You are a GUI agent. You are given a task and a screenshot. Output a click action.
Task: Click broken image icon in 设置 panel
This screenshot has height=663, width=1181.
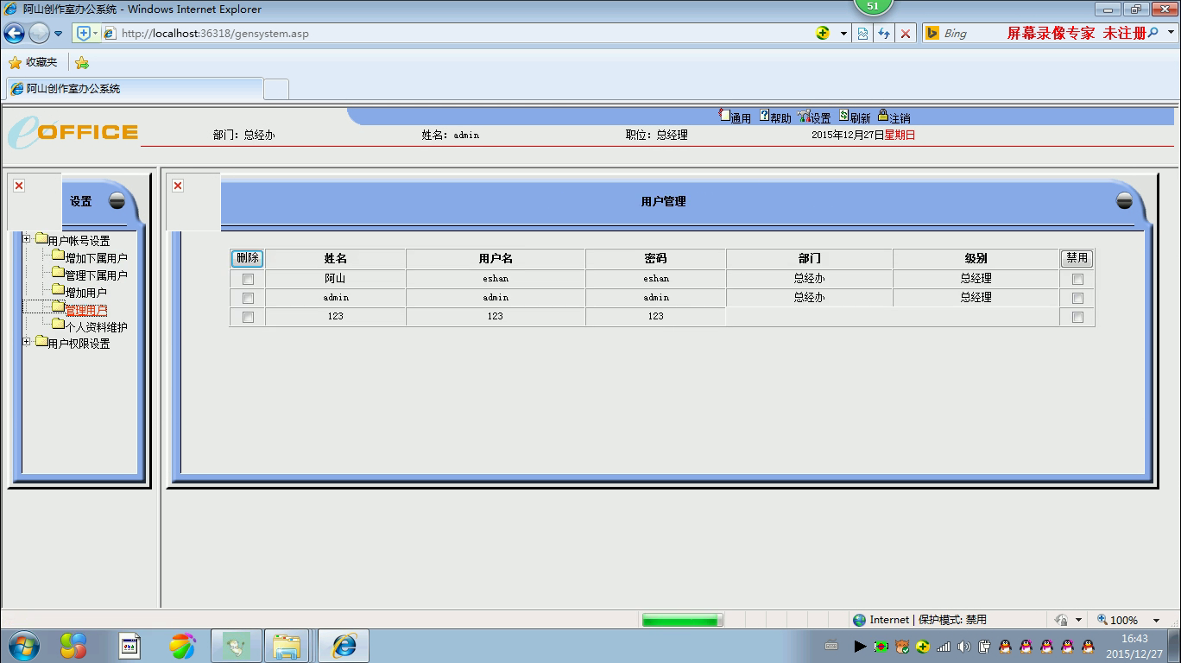pyautogui.click(x=19, y=186)
